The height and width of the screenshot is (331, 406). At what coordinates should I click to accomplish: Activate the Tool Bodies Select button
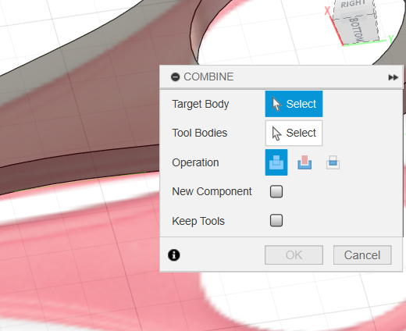[294, 133]
